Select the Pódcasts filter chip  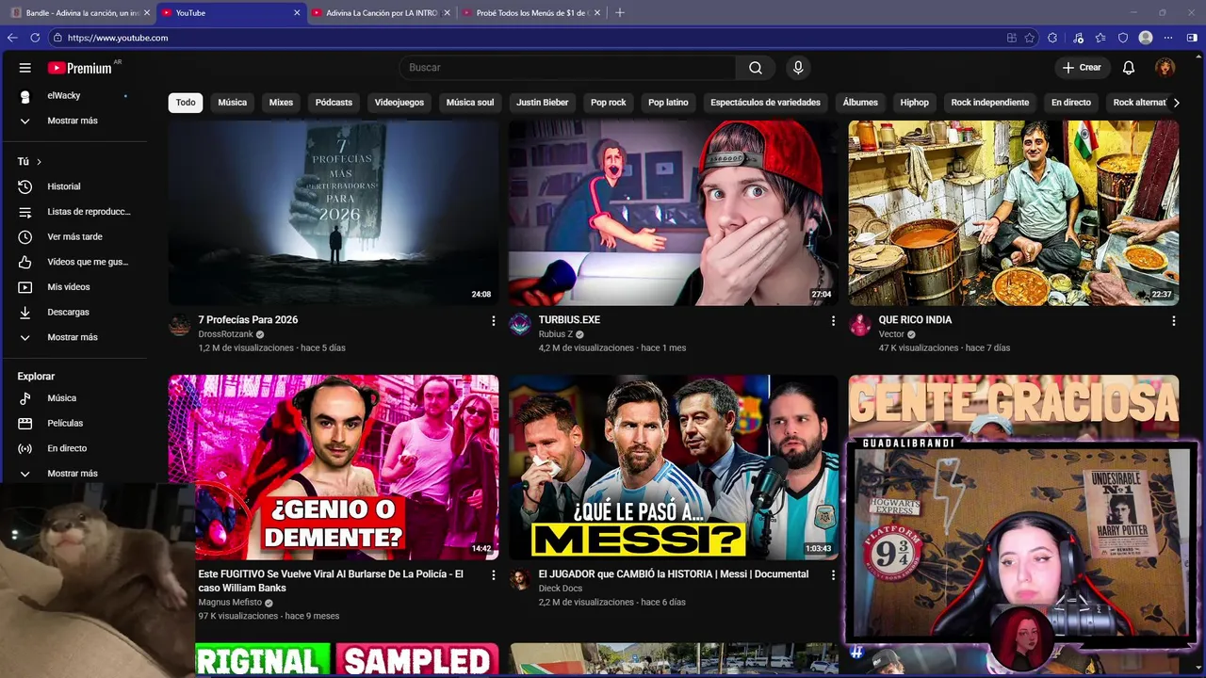click(x=334, y=103)
